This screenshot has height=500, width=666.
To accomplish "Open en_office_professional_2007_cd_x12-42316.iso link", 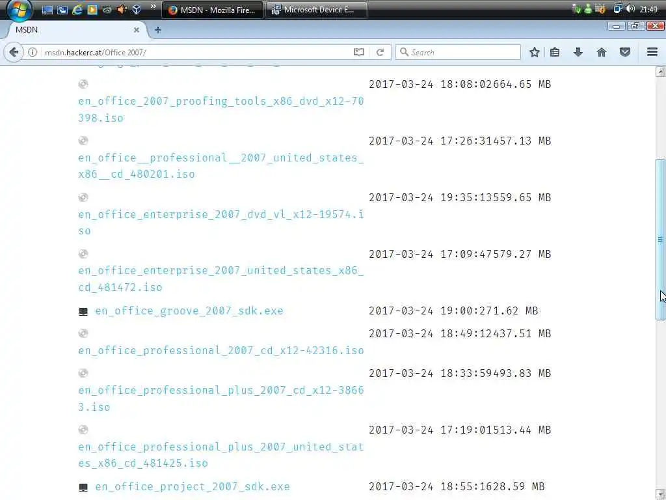I will [x=221, y=351].
